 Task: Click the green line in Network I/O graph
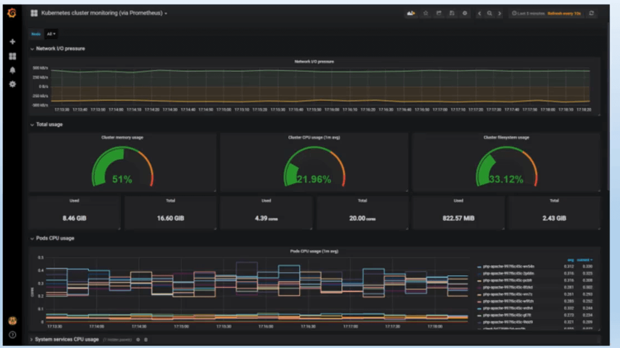[320, 71]
